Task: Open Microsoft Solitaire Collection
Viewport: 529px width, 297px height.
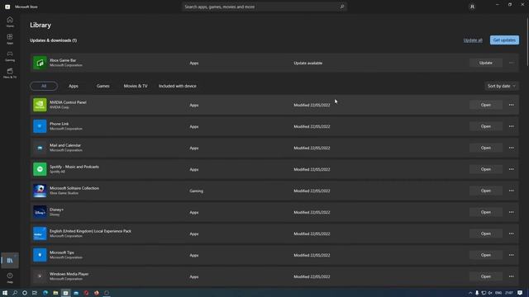Action: 486,191
